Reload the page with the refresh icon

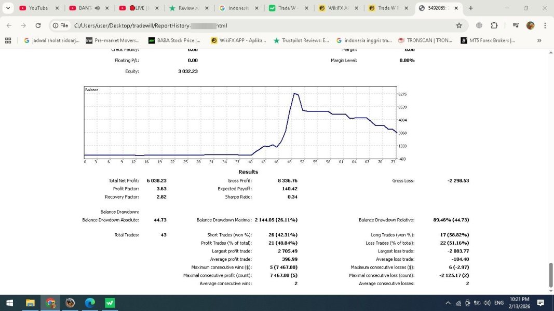(x=38, y=25)
